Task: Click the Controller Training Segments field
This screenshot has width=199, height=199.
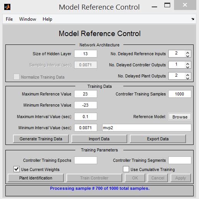Action: click(x=180, y=160)
